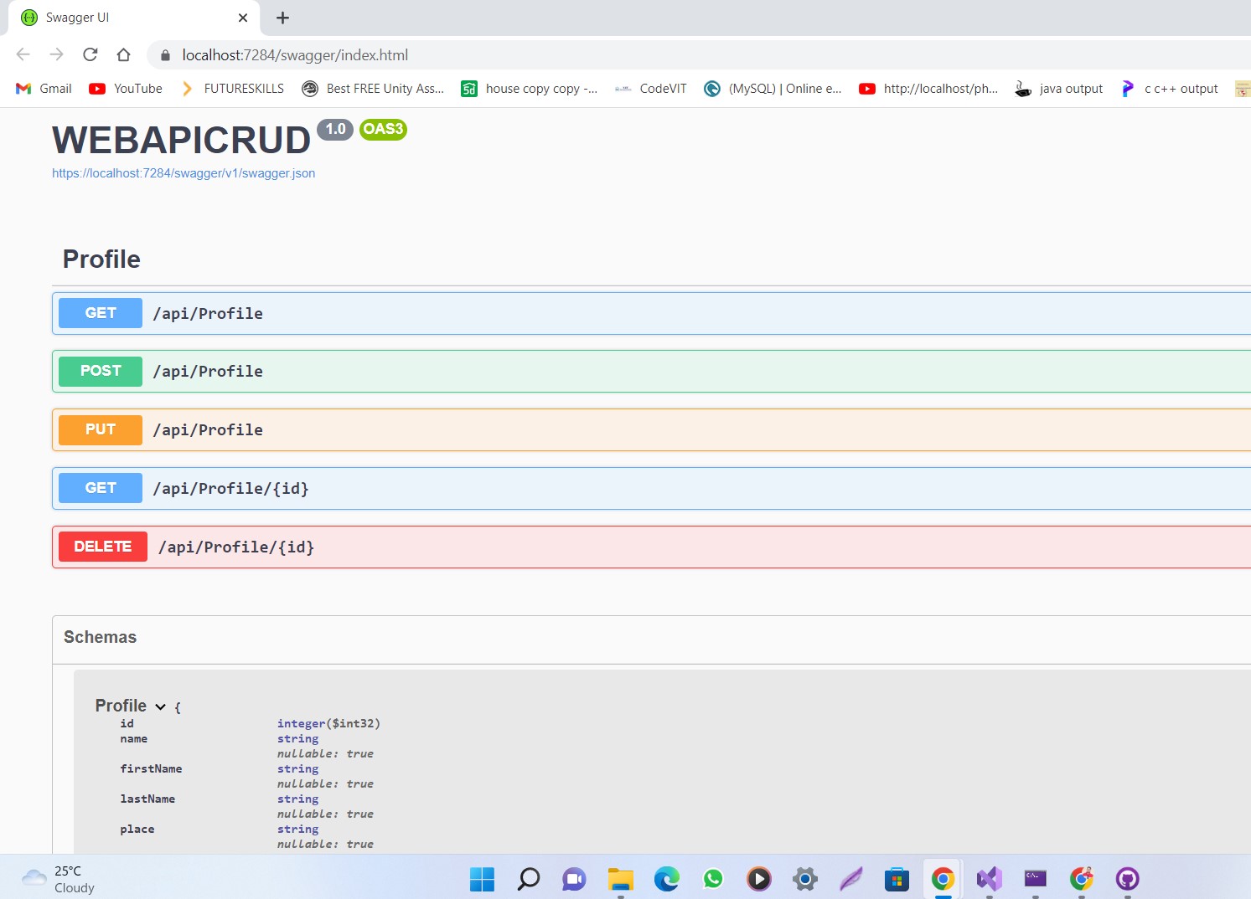Launch Microsoft Edge from the taskbar

pos(667,879)
